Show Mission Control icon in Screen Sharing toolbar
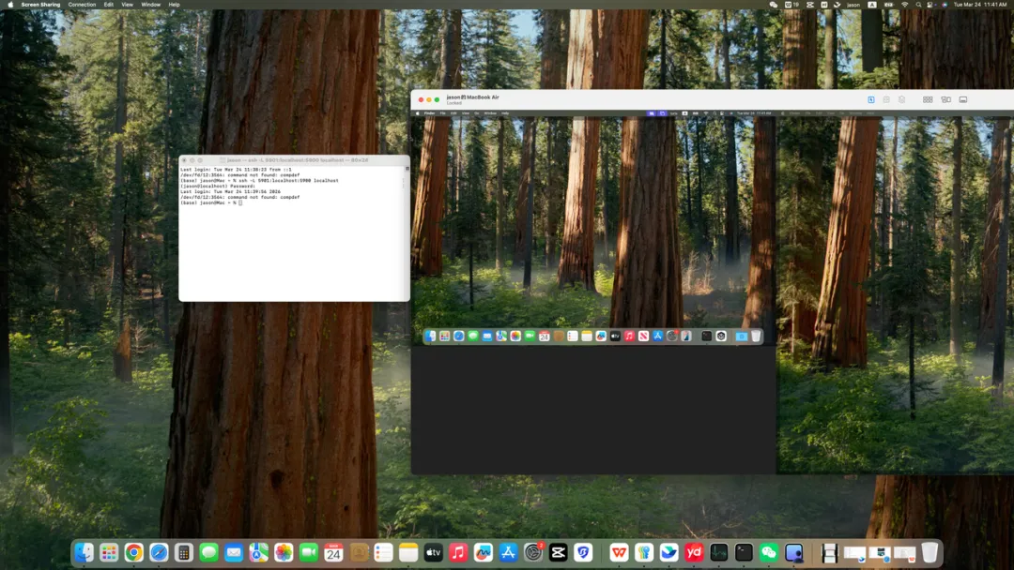 pyautogui.click(x=945, y=99)
